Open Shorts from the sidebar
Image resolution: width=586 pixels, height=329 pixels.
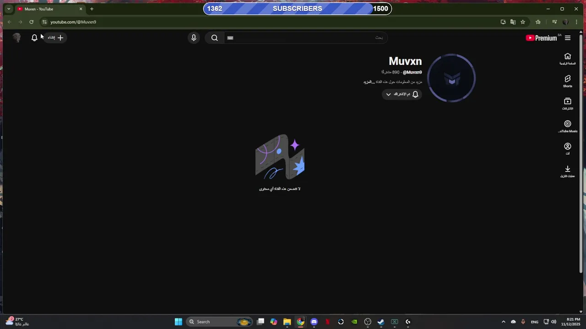pos(568,81)
